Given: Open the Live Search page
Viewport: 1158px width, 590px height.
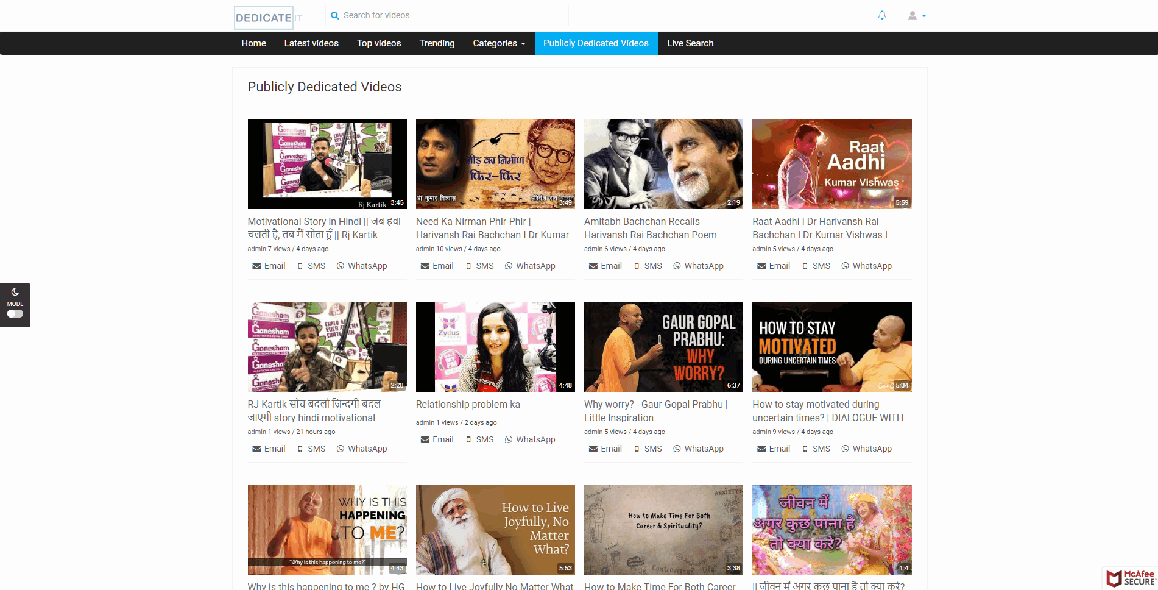Looking at the screenshot, I should [x=690, y=43].
